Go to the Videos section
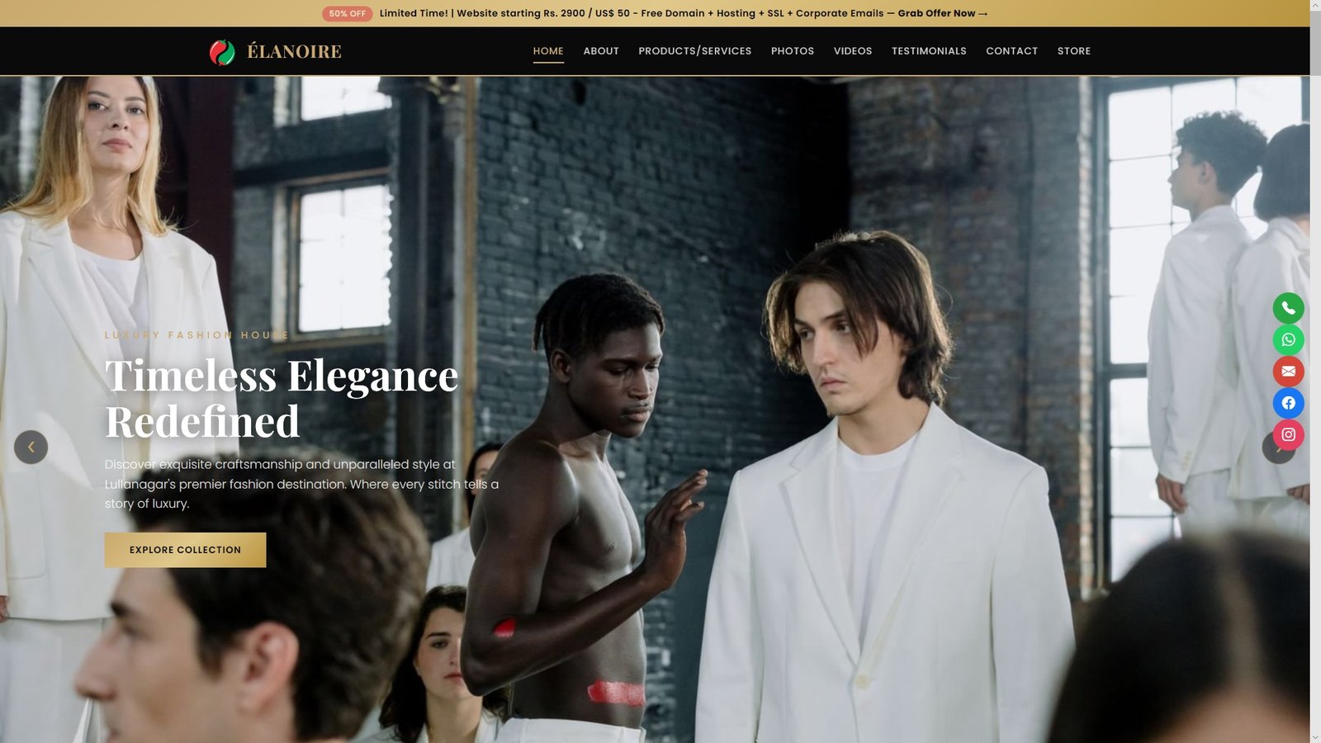 click(853, 51)
